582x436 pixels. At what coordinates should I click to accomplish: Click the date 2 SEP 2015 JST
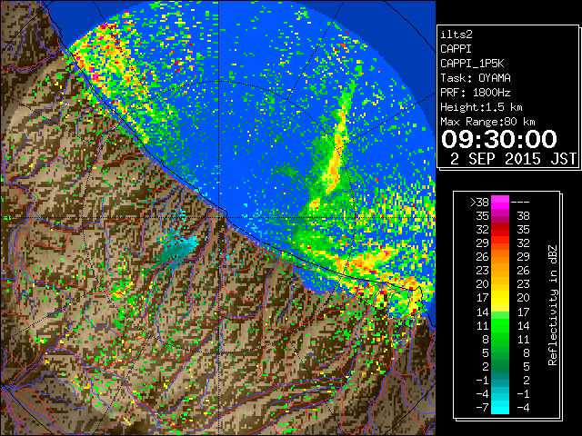[513, 159]
